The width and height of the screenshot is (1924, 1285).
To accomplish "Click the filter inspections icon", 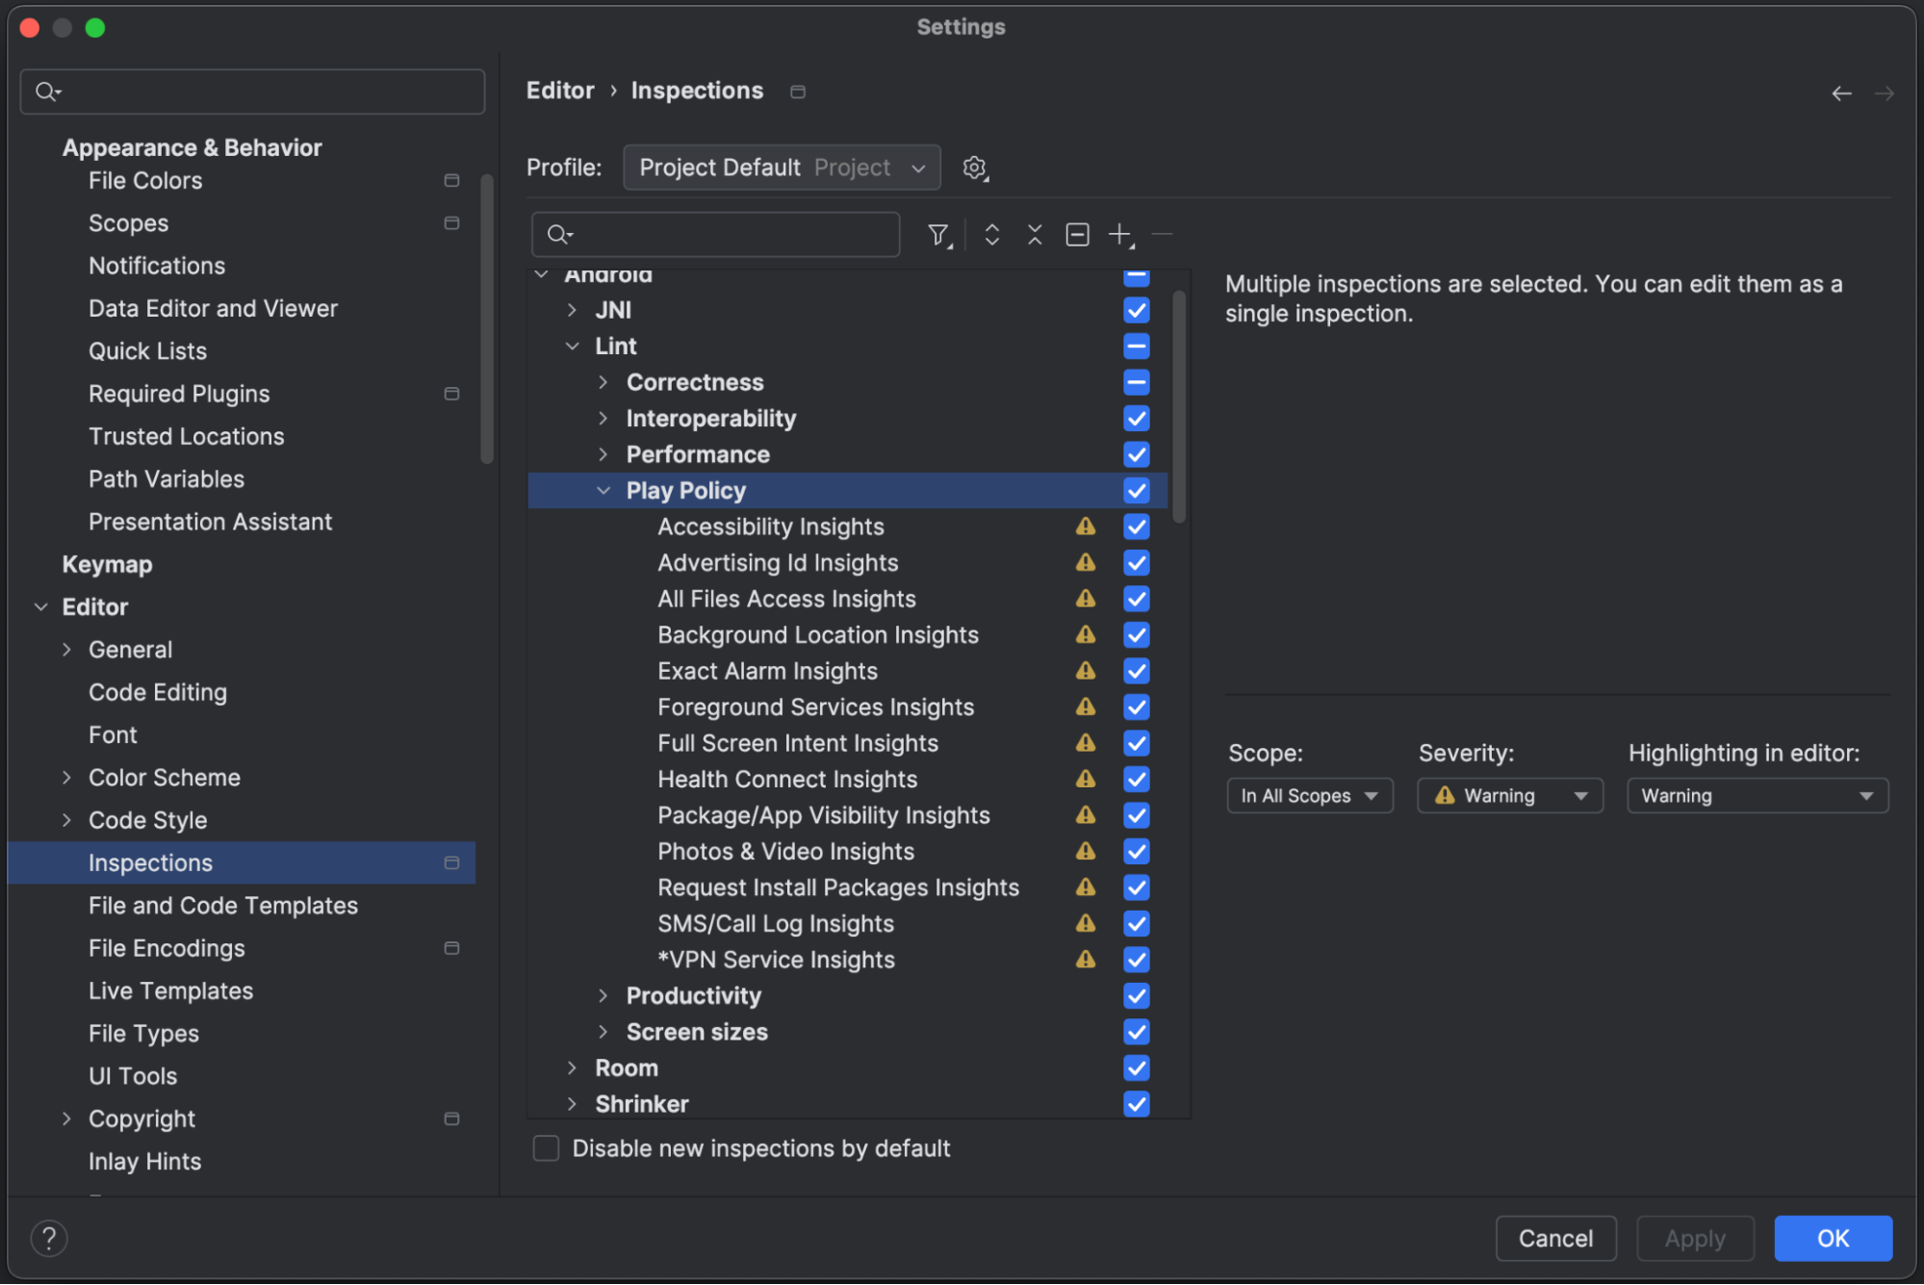I will tap(938, 235).
